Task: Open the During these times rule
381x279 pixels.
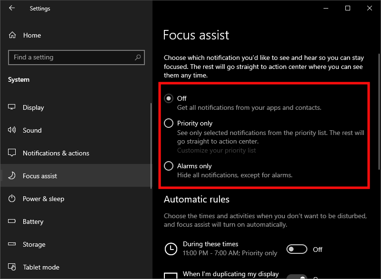Action: [210, 244]
